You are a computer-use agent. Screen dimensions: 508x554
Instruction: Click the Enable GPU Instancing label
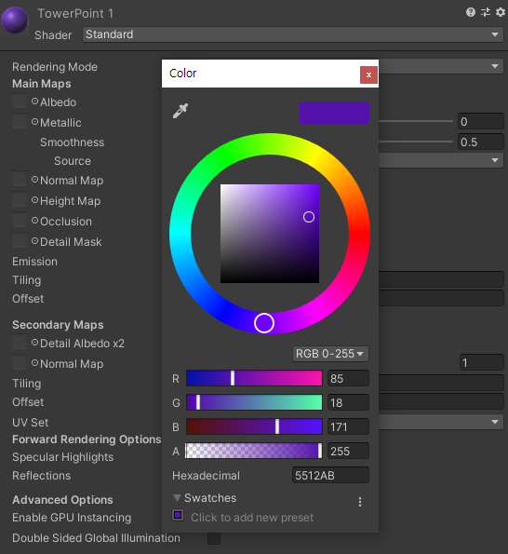(72, 518)
